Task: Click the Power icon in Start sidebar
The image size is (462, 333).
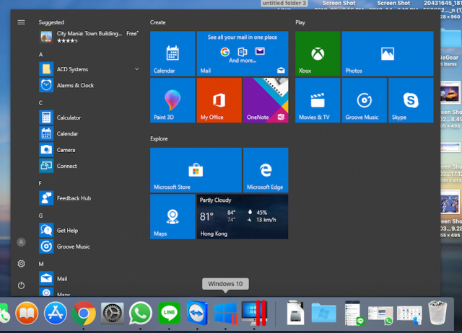Action: (x=21, y=285)
